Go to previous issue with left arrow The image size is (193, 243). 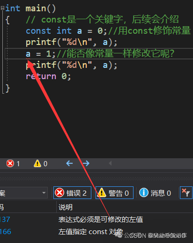pos(69,163)
